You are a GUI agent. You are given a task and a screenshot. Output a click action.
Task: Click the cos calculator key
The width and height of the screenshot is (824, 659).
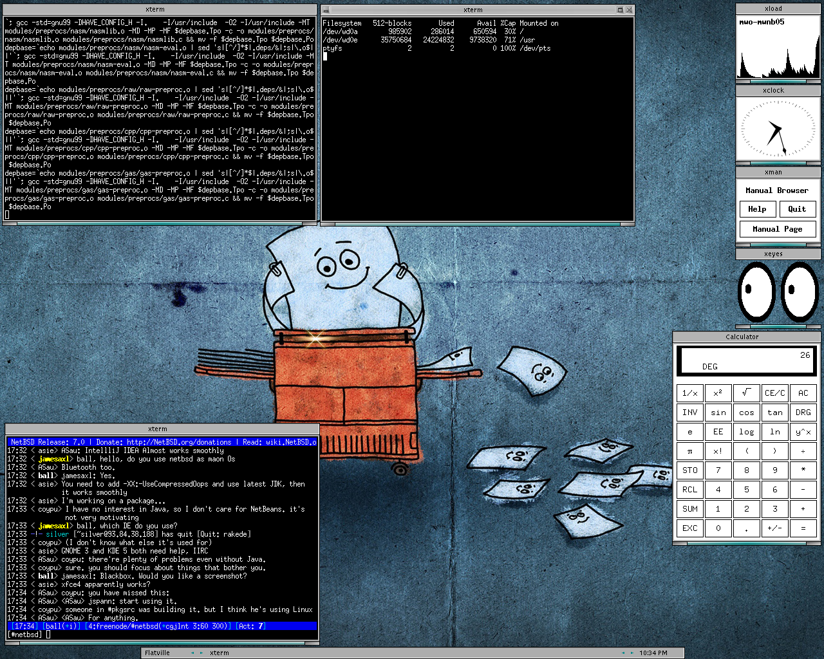point(746,412)
